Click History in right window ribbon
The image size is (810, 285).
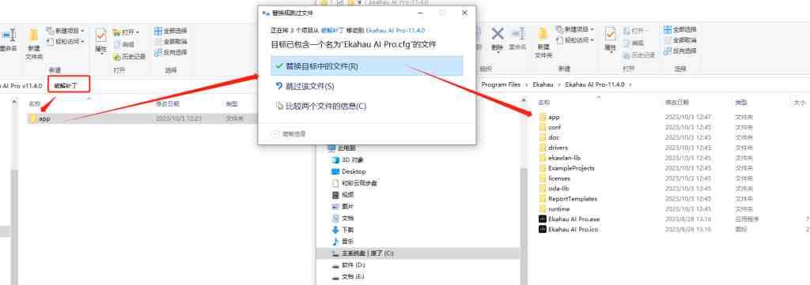point(639,55)
